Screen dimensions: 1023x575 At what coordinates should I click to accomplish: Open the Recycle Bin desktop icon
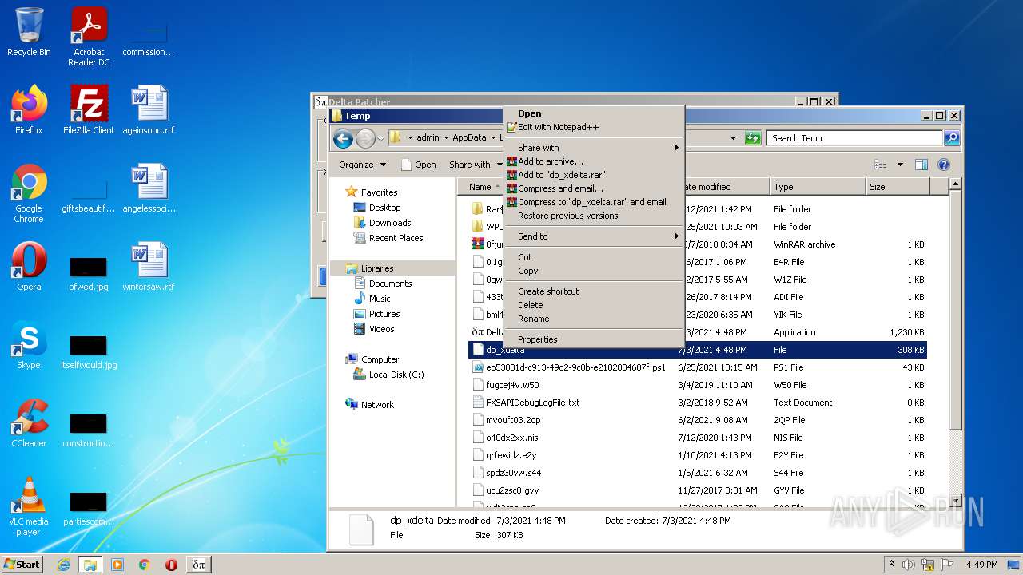[x=29, y=32]
